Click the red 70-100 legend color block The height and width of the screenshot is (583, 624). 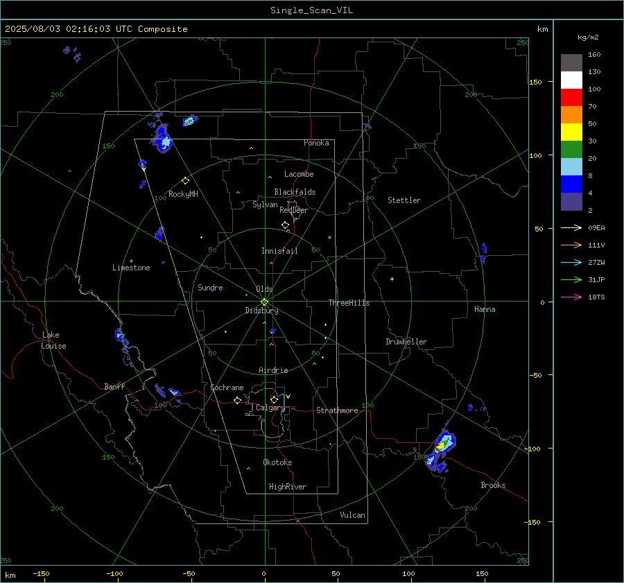pyautogui.click(x=571, y=98)
